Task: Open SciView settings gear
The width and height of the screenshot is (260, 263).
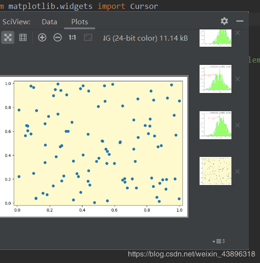Action: (x=224, y=21)
